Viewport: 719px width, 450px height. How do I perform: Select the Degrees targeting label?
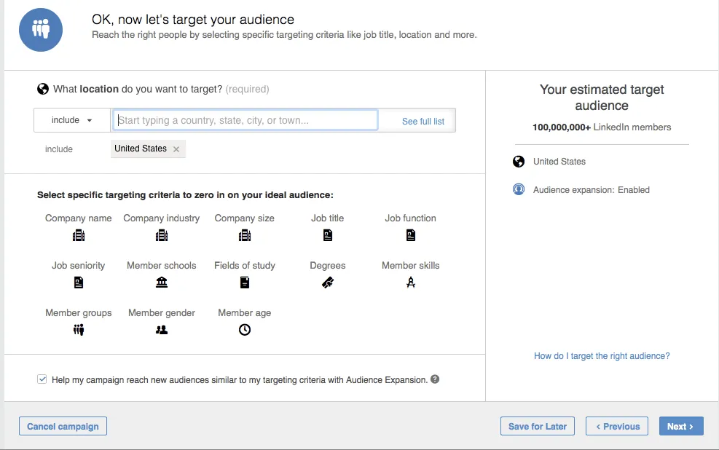coord(327,265)
